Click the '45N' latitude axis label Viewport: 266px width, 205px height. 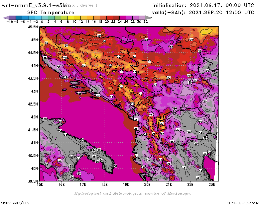(x=34, y=40)
